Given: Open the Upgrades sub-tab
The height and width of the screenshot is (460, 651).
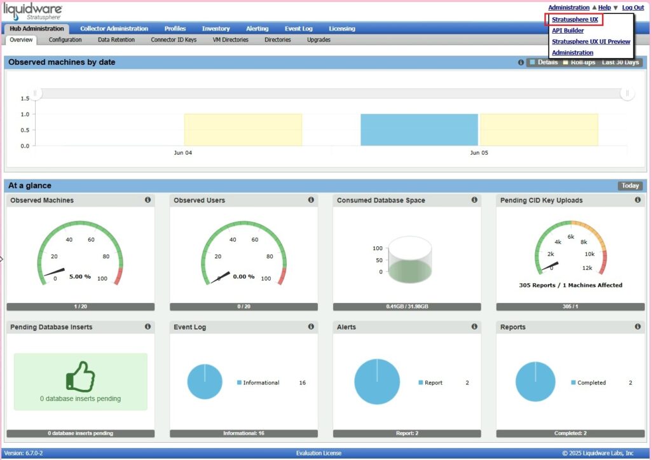Looking at the screenshot, I should pyautogui.click(x=319, y=40).
